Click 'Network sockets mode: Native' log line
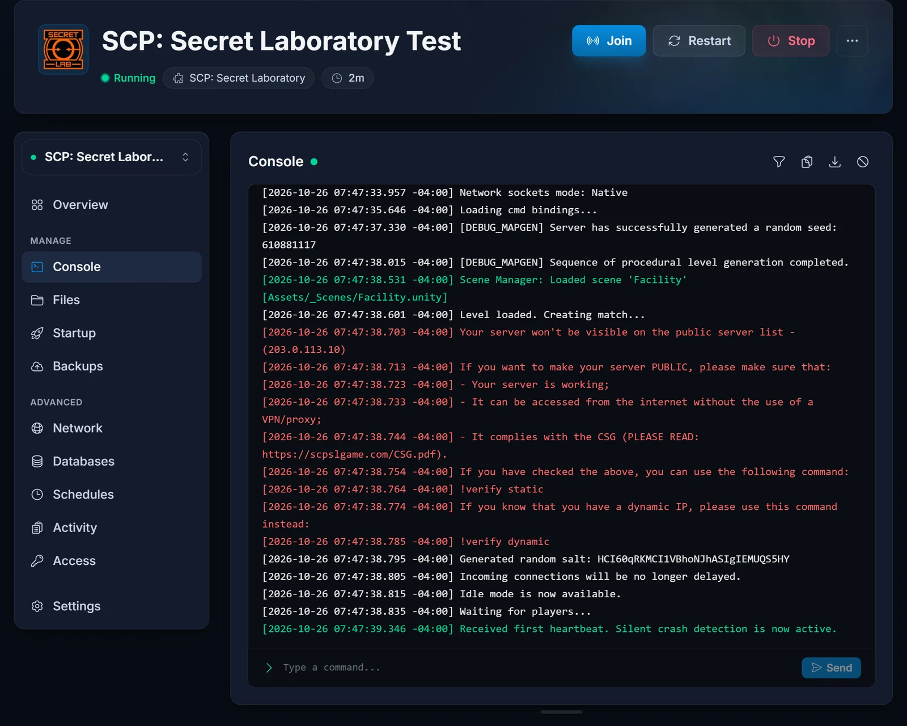907x726 pixels. pos(444,193)
